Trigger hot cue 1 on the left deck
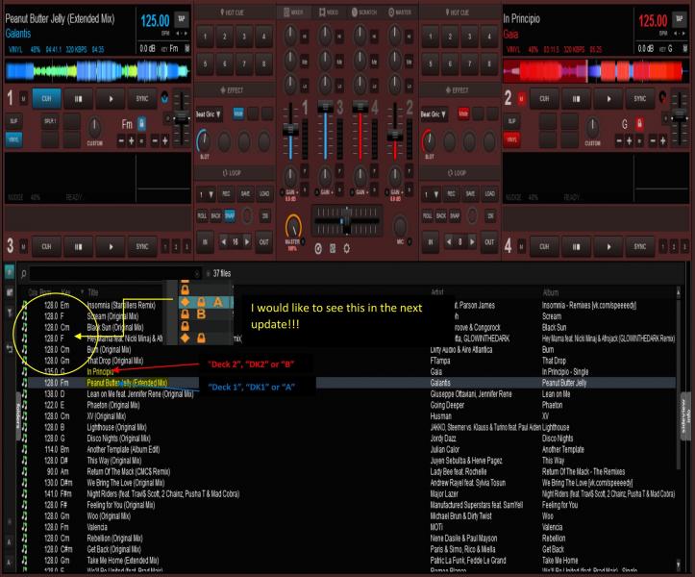The width and height of the screenshot is (695, 577). 204,36
